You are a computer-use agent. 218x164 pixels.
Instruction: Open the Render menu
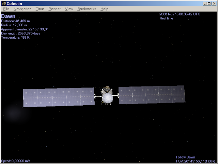54,9
